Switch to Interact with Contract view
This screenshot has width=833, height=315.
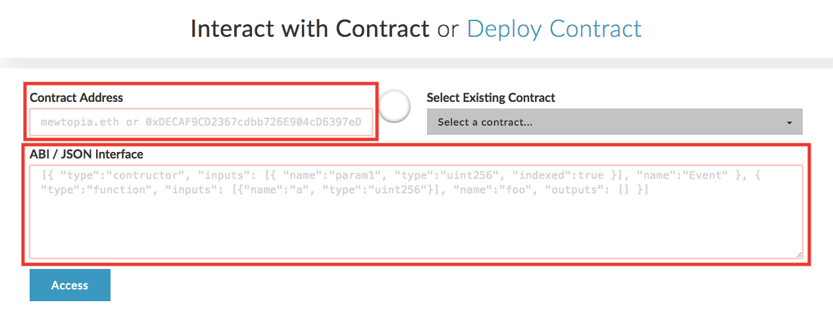tap(309, 29)
